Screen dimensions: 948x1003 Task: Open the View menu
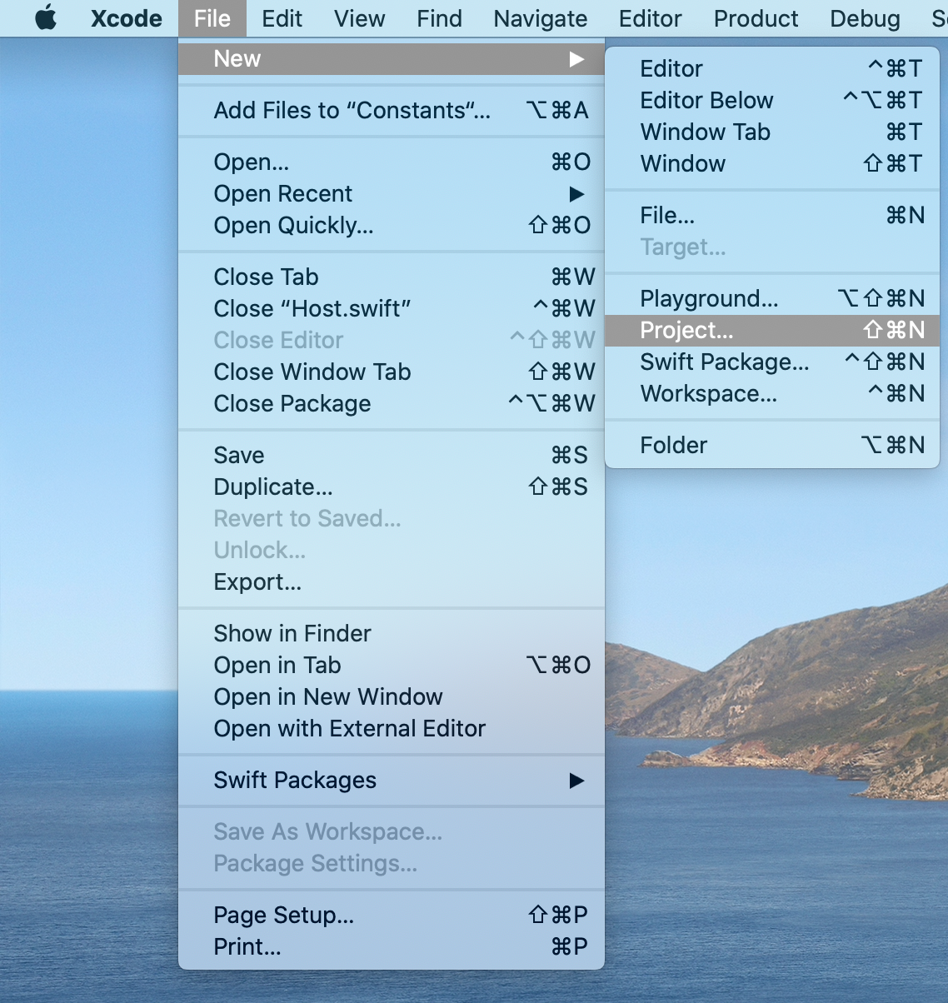coord(360,18)
